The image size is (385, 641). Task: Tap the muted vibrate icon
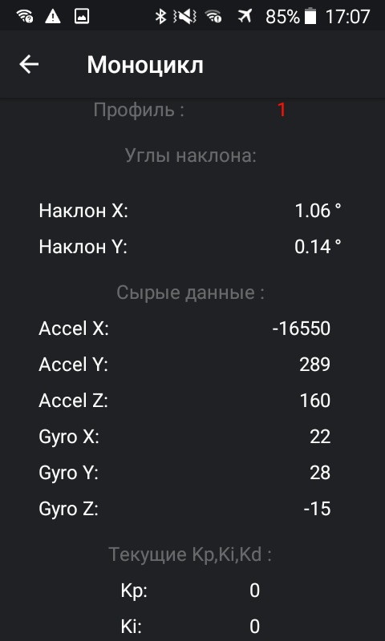point(184,17)
